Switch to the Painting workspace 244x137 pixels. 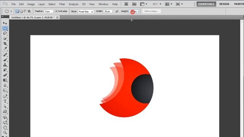click(x=239, y=4)
